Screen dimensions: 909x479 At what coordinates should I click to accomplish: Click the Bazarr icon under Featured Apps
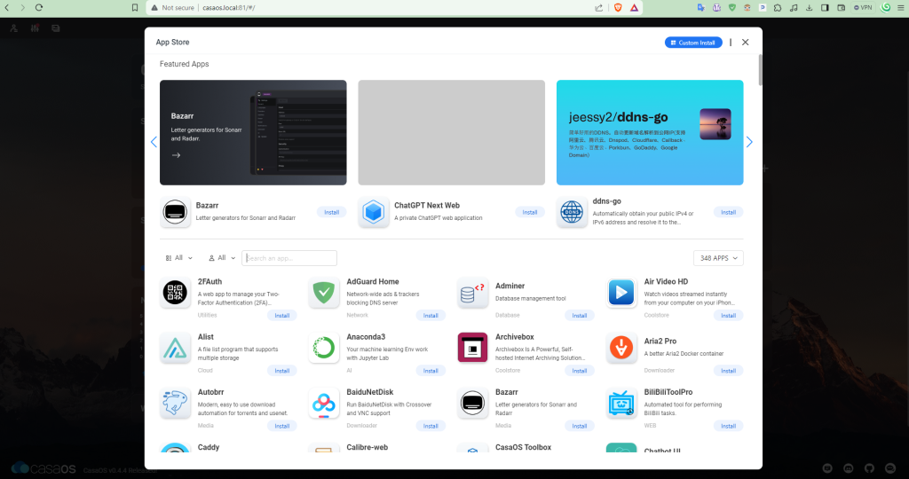(175, 212)
